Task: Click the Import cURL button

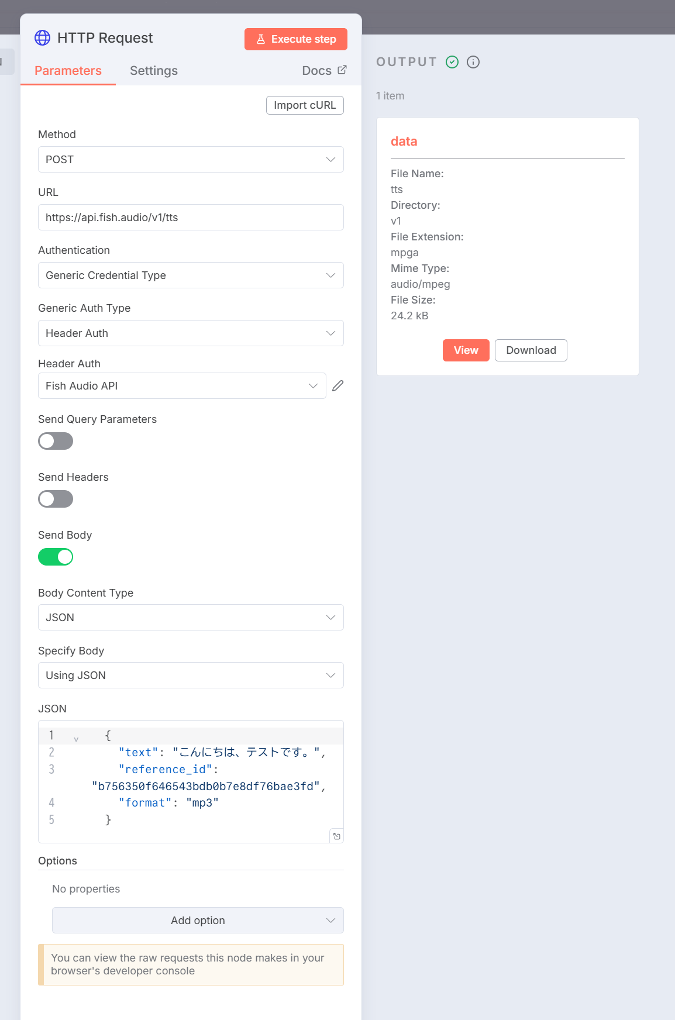Action: 305,105
